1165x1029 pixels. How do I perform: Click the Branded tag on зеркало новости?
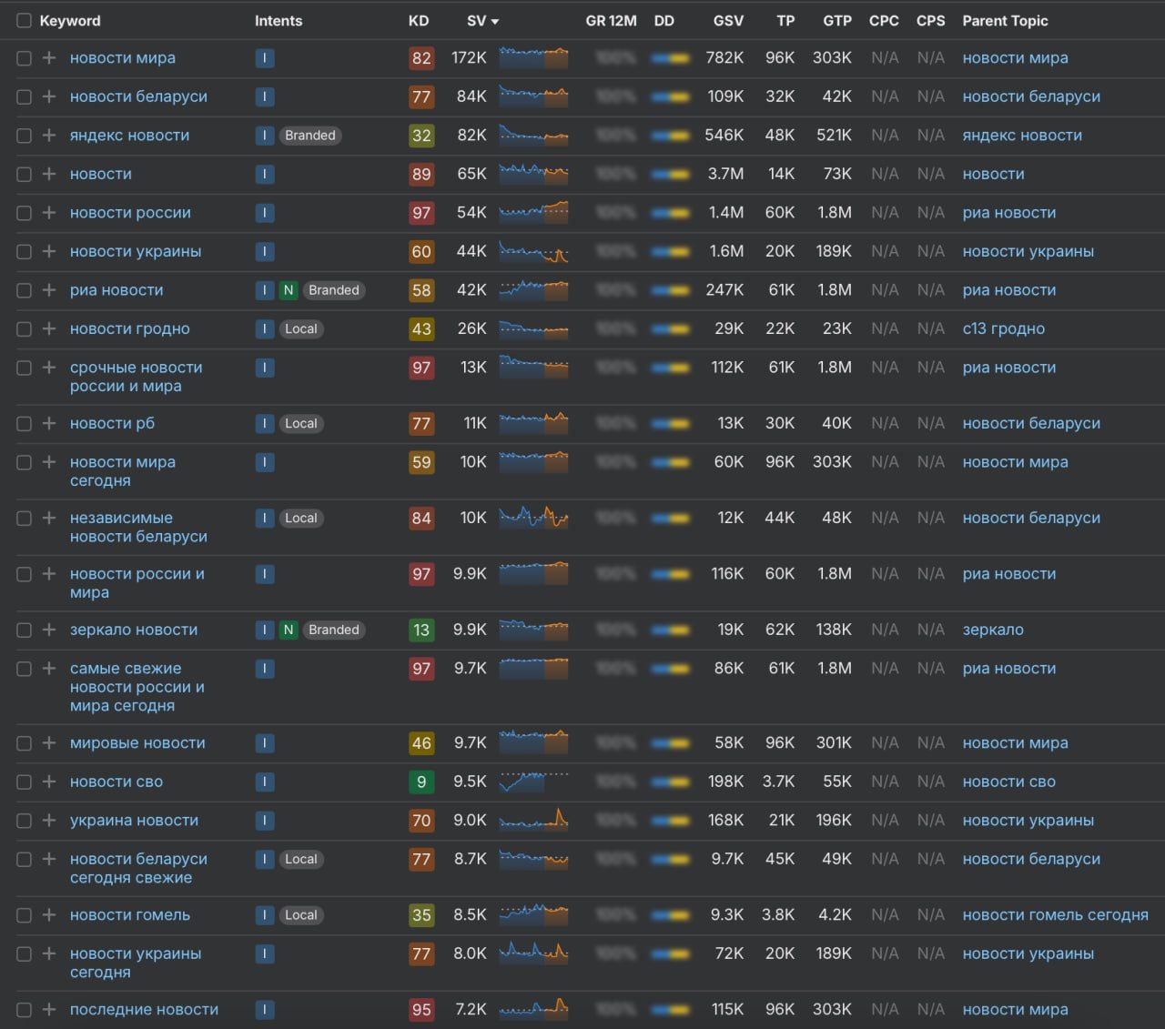click(x=333, y=630)
